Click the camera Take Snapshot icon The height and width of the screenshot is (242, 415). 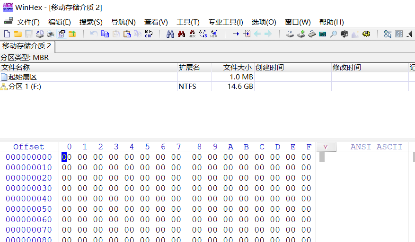344,34
